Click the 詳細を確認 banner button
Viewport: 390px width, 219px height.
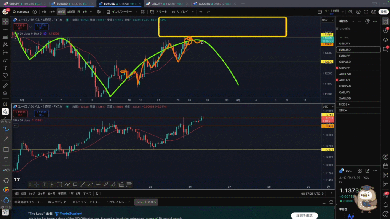coord(304,216)
